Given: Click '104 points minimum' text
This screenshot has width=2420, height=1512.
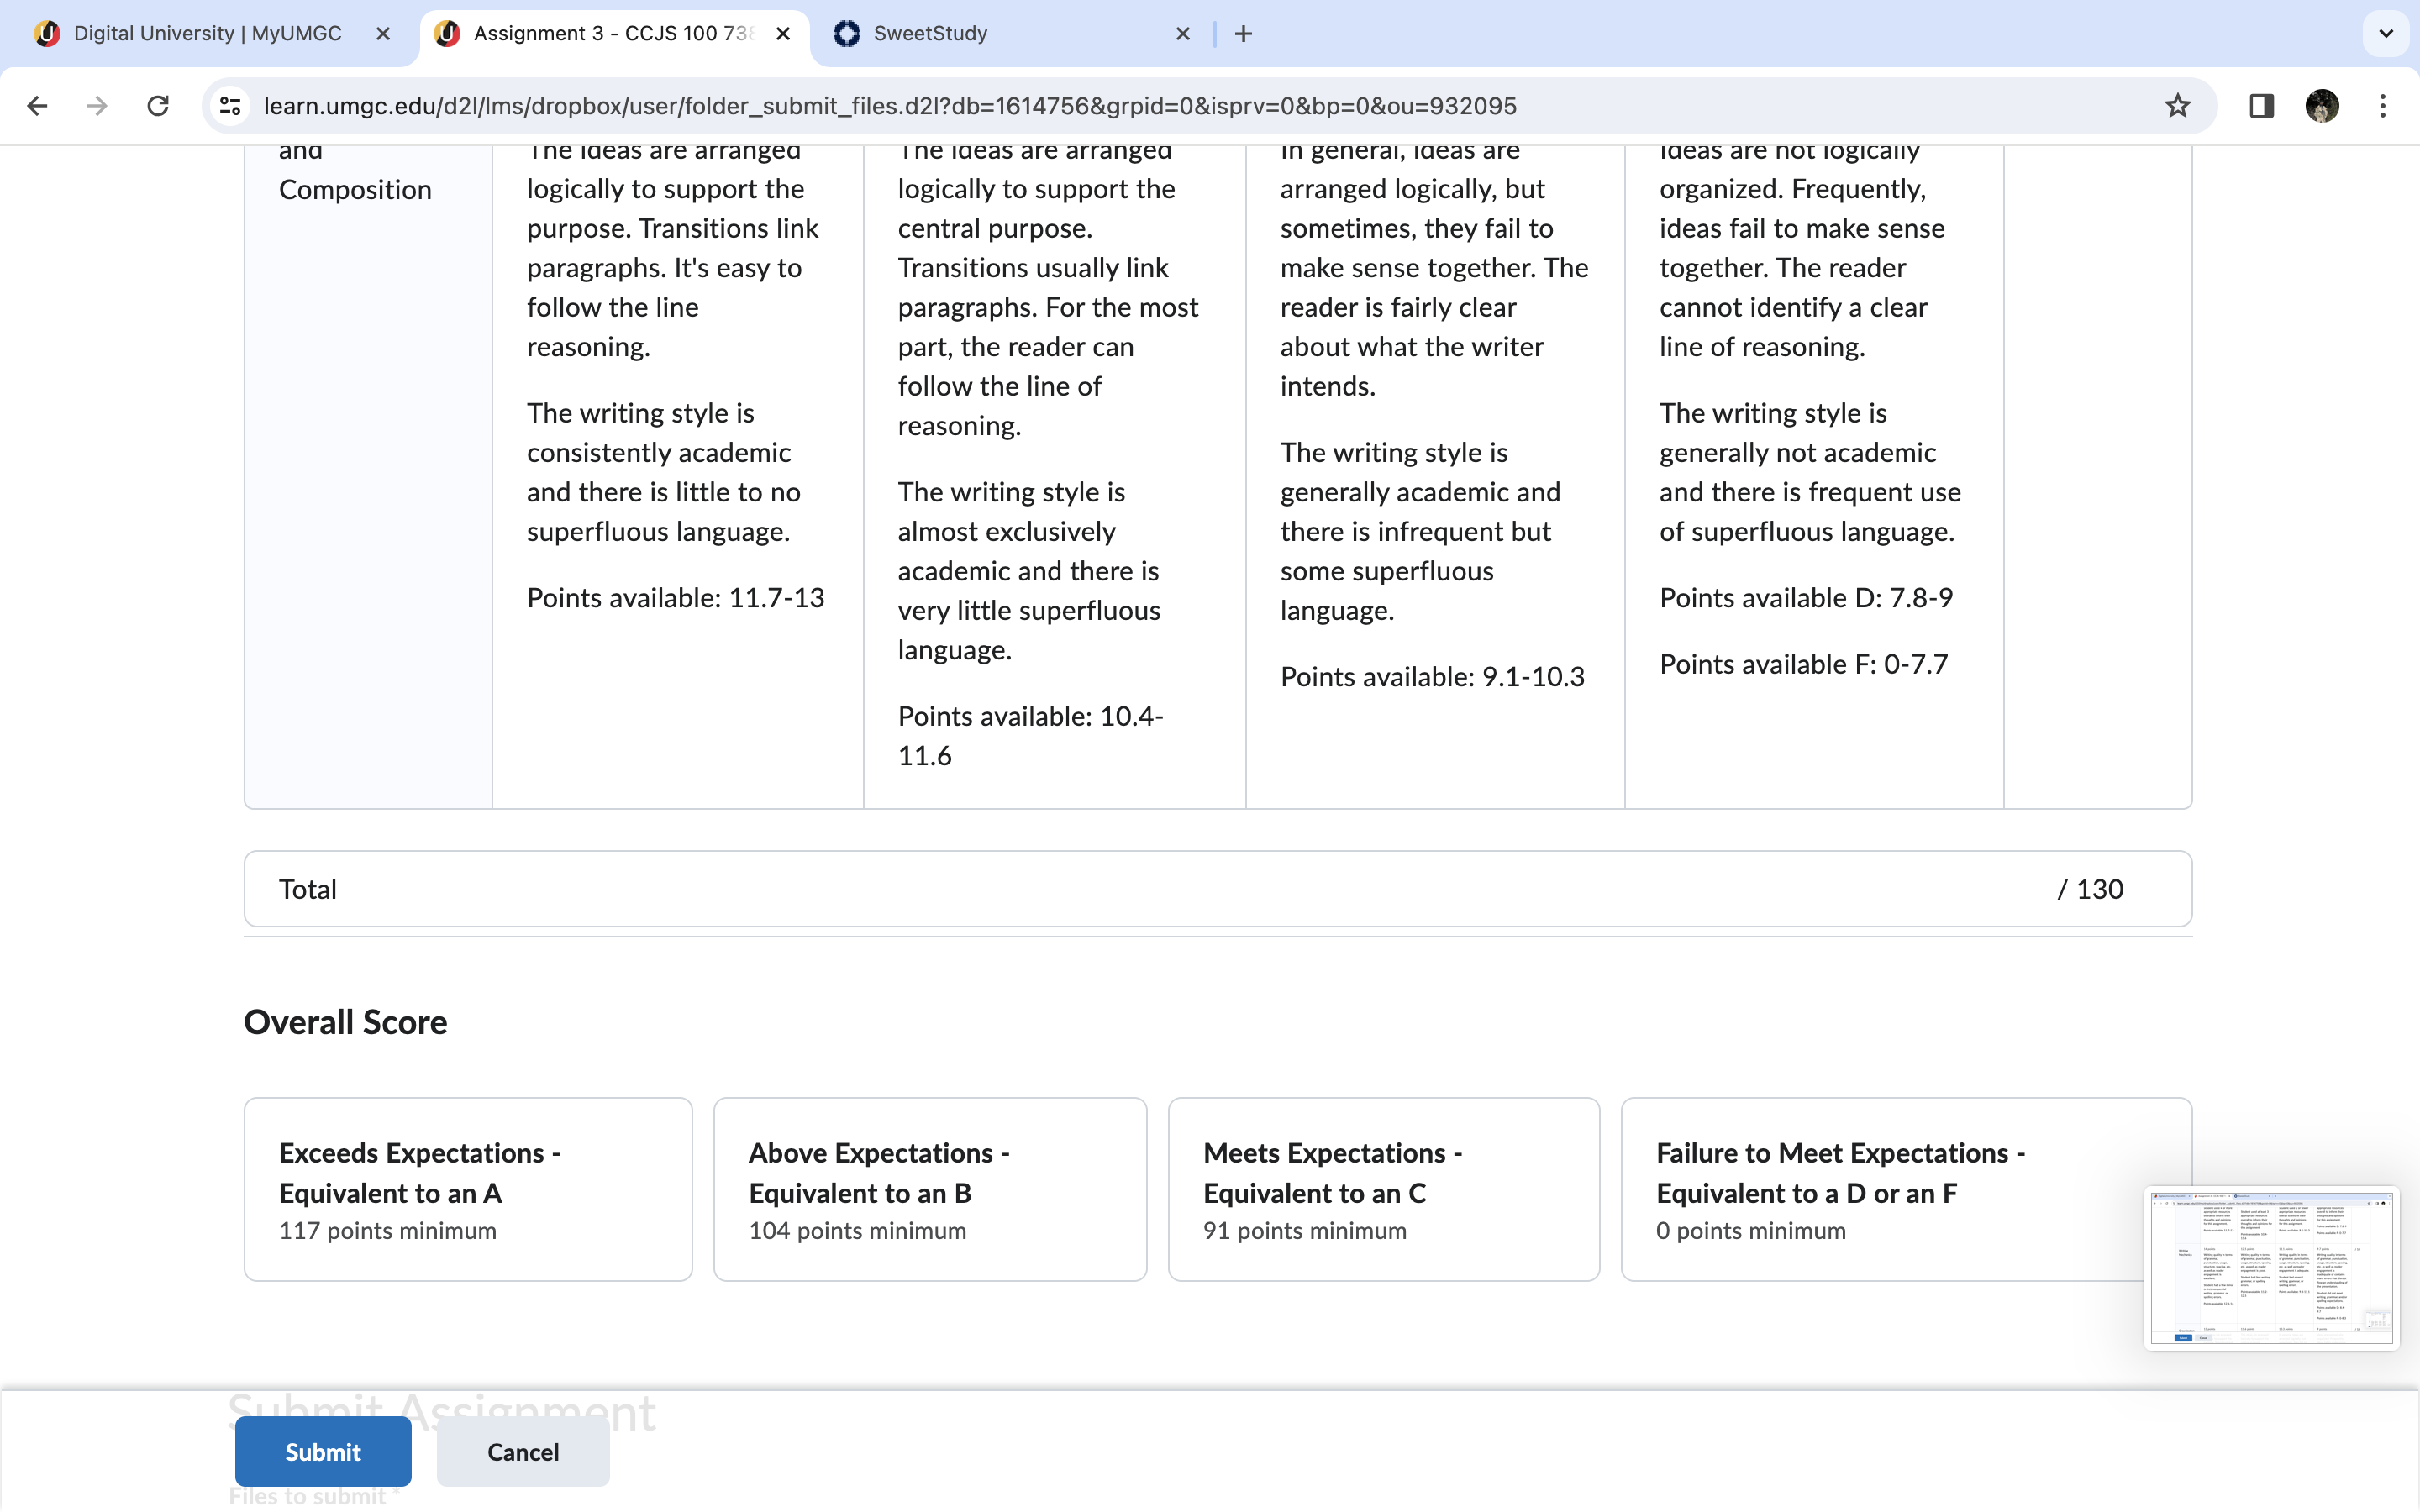Looking at the screenshot, I should 858,1231.
